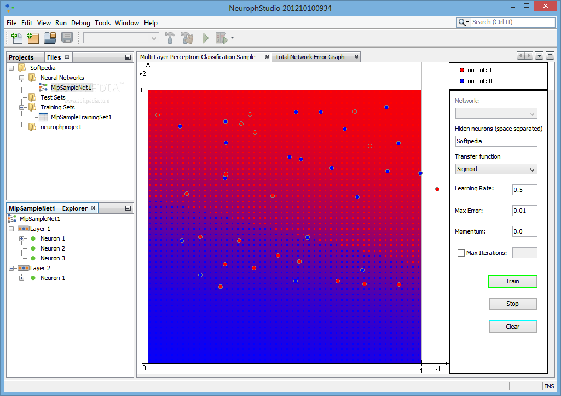
Task: Enable the Max Iterations checkbox
Action: click(x=461, y=253)
